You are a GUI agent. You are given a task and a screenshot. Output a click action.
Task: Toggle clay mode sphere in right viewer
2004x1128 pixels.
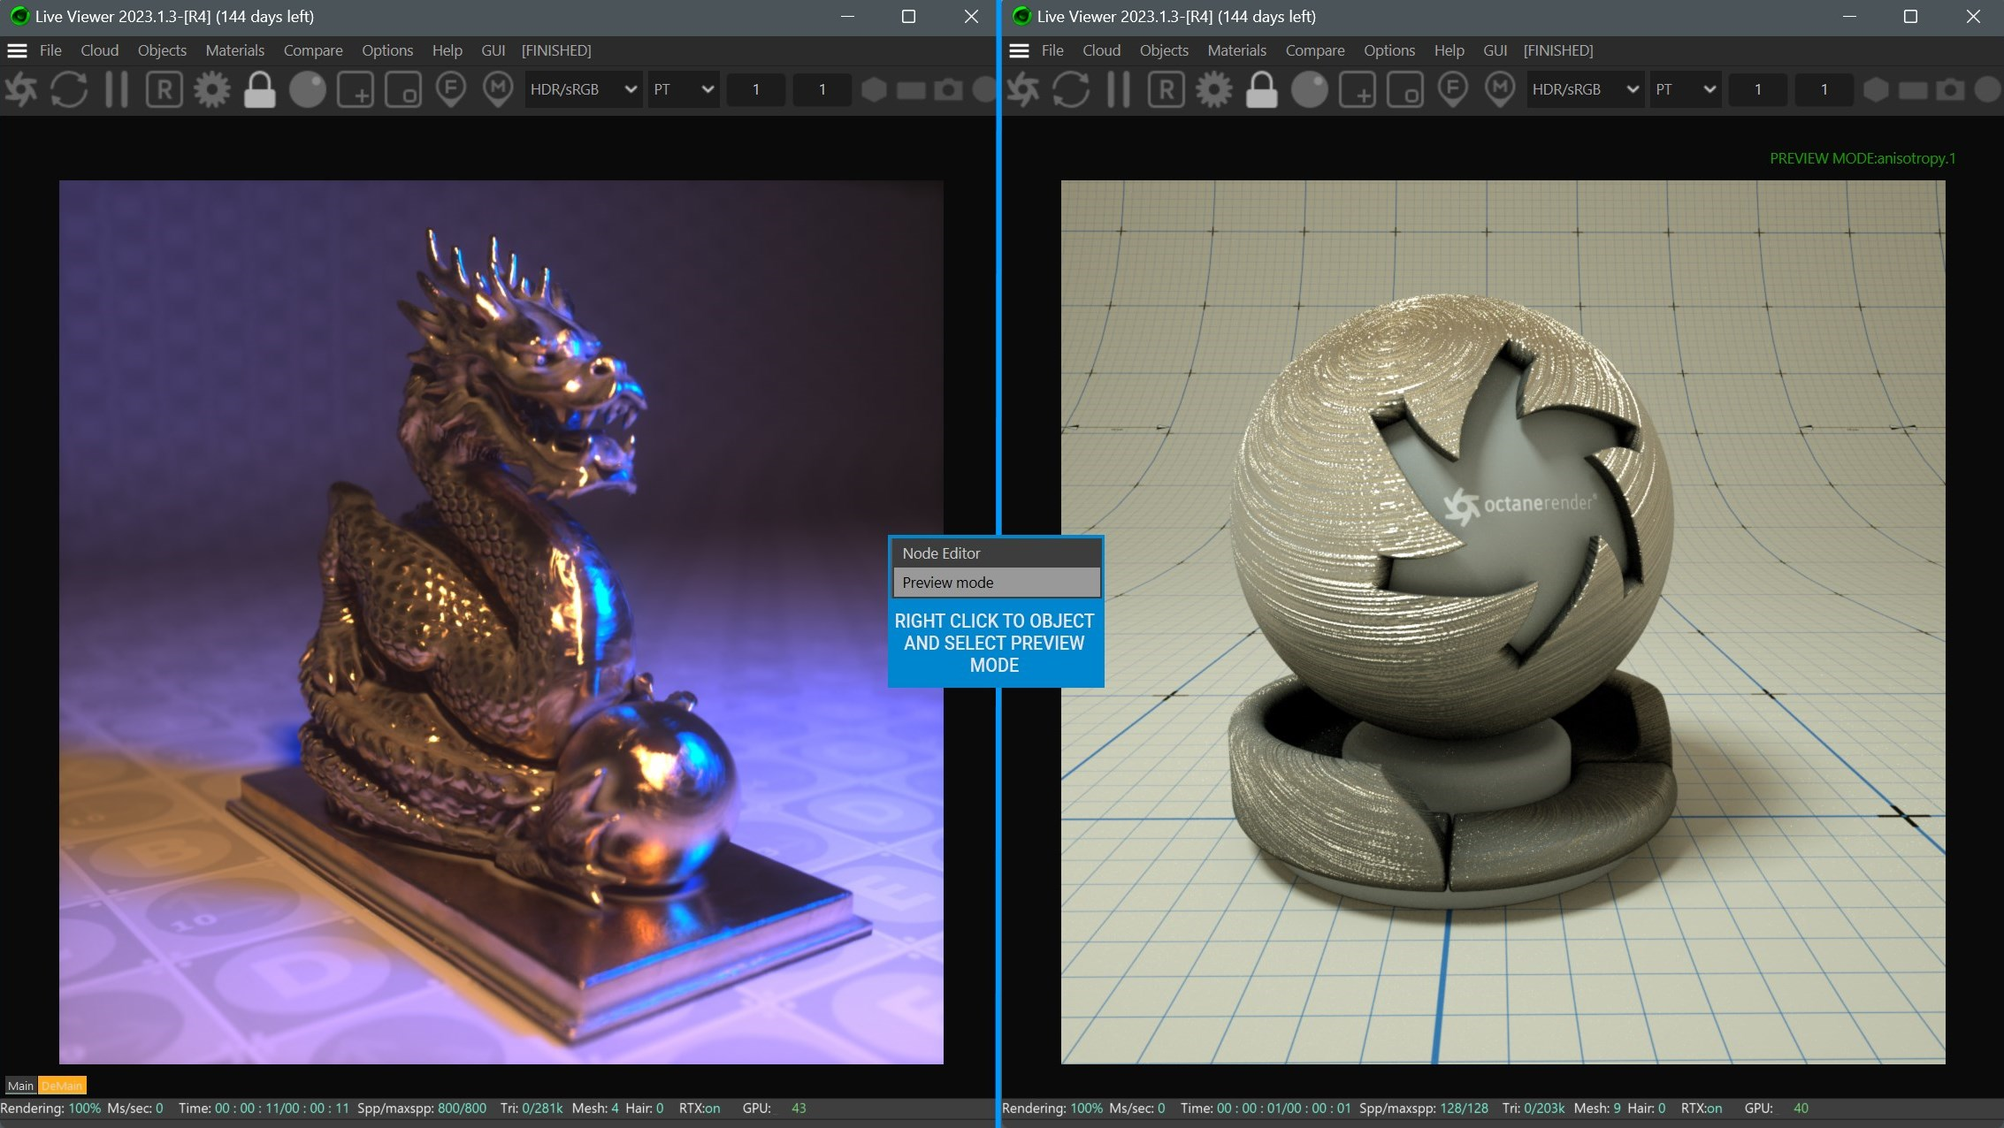[1309, 89]
